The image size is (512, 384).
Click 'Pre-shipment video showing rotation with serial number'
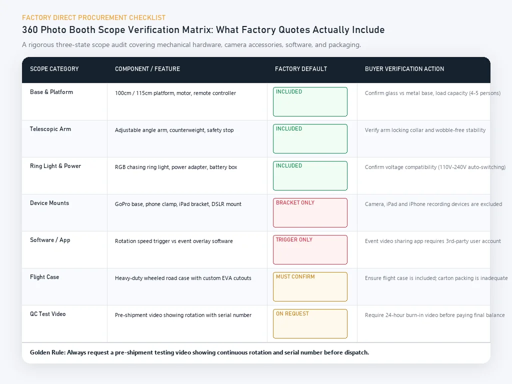tap(183, 315)
